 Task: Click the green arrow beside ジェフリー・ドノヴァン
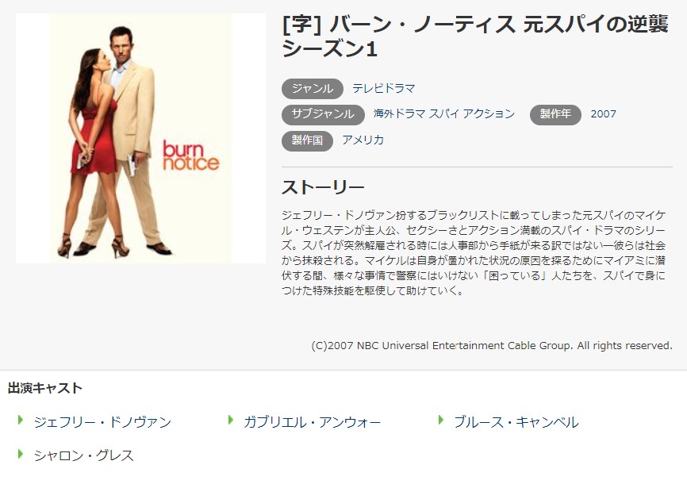coord(20,420)
